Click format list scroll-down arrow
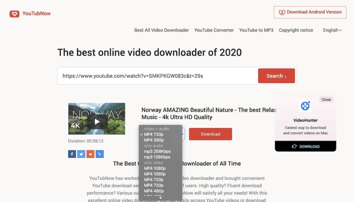Viewport: 354px width, 202px height. point(160,198)
